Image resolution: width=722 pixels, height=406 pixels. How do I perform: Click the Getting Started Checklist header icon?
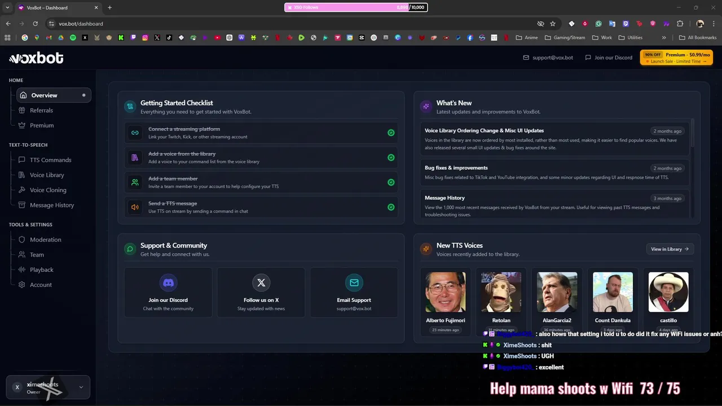click(x=130, y=106)
